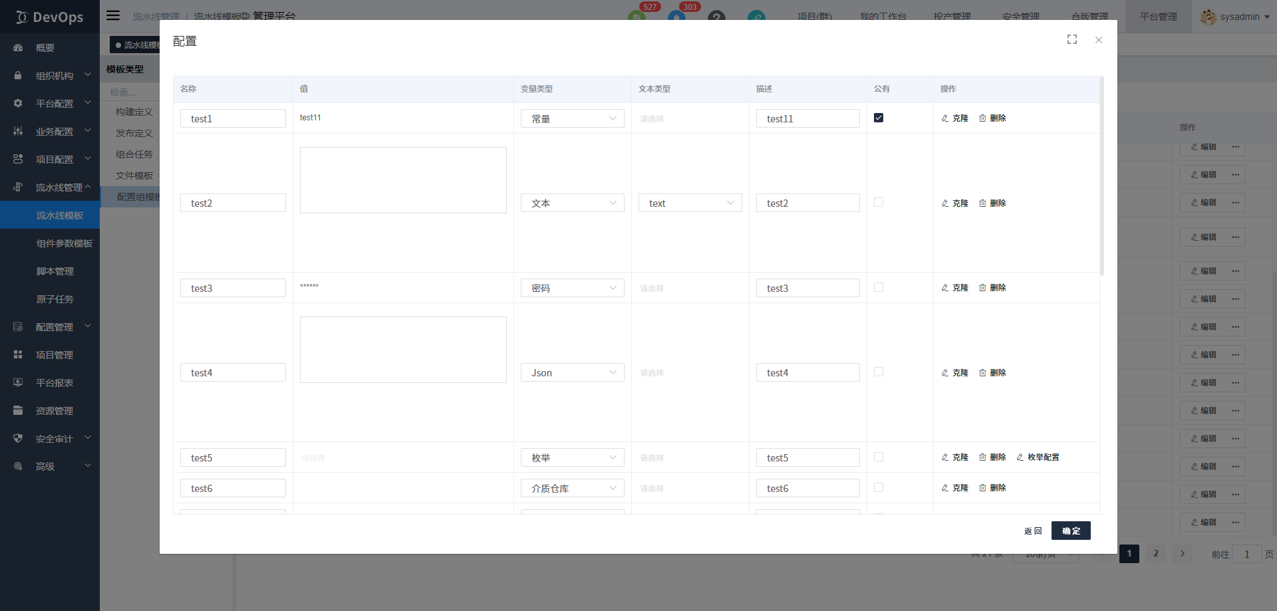Clone the test2 row
Screen dimensions: 1277x611
[x=955, y=203]
